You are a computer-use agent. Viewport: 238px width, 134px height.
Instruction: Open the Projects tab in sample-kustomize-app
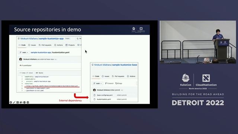(70, 45)
